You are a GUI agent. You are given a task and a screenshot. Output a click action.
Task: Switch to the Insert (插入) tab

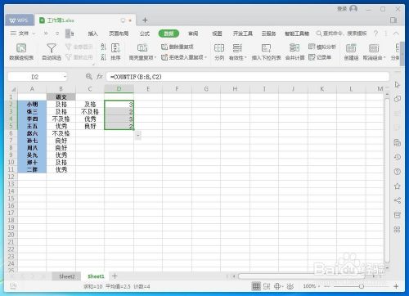click(x=92, y=34)
